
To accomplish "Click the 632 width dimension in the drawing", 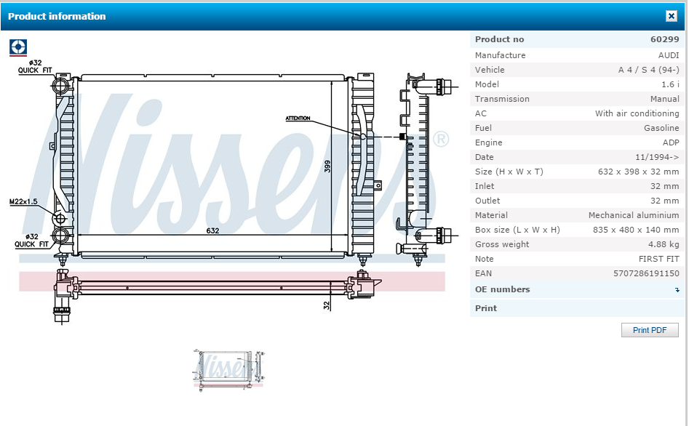I will tap(212, 230).
